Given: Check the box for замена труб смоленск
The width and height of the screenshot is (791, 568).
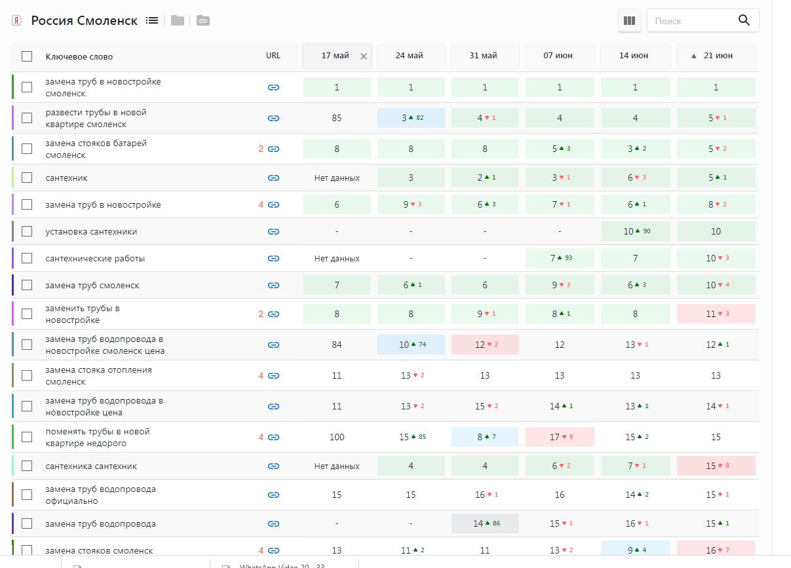Looking at the screenshot, I should point(27,285).
